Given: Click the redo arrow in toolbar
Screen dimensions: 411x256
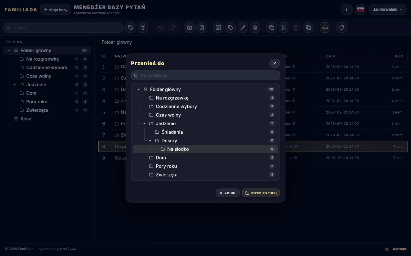Looking at the screenshot, I should click(x=173, y=28).
